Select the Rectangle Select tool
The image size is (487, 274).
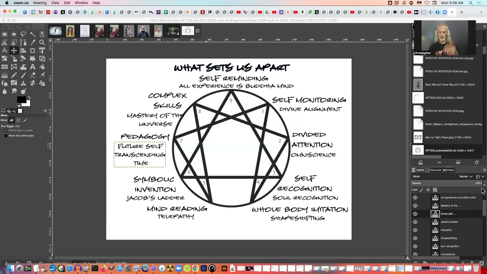click(x=5, y=34)
